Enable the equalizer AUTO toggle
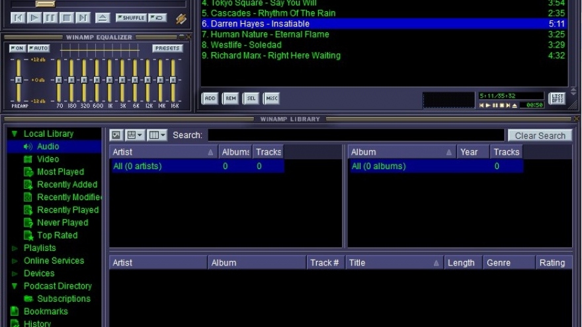The width and height of the screenshot is (582, 327). click(38, 48)
